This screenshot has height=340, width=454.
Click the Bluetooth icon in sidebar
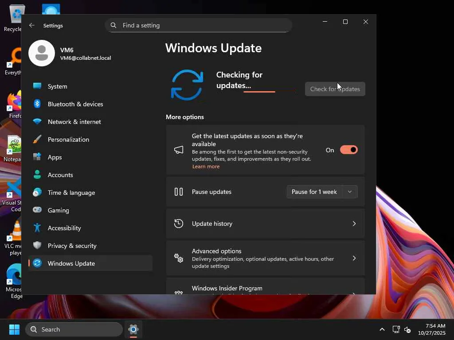point(37,104)
